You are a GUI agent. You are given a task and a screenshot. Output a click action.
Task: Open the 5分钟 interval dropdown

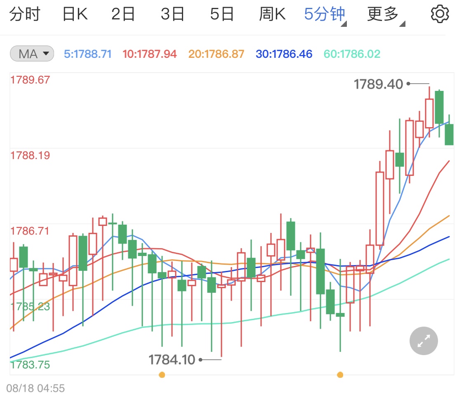tap(325, 15)
